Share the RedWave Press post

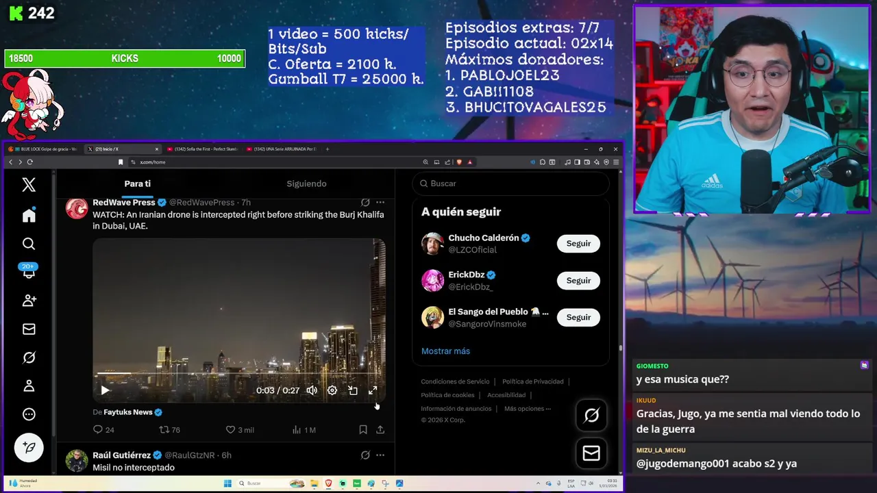(x=380, y=430)
